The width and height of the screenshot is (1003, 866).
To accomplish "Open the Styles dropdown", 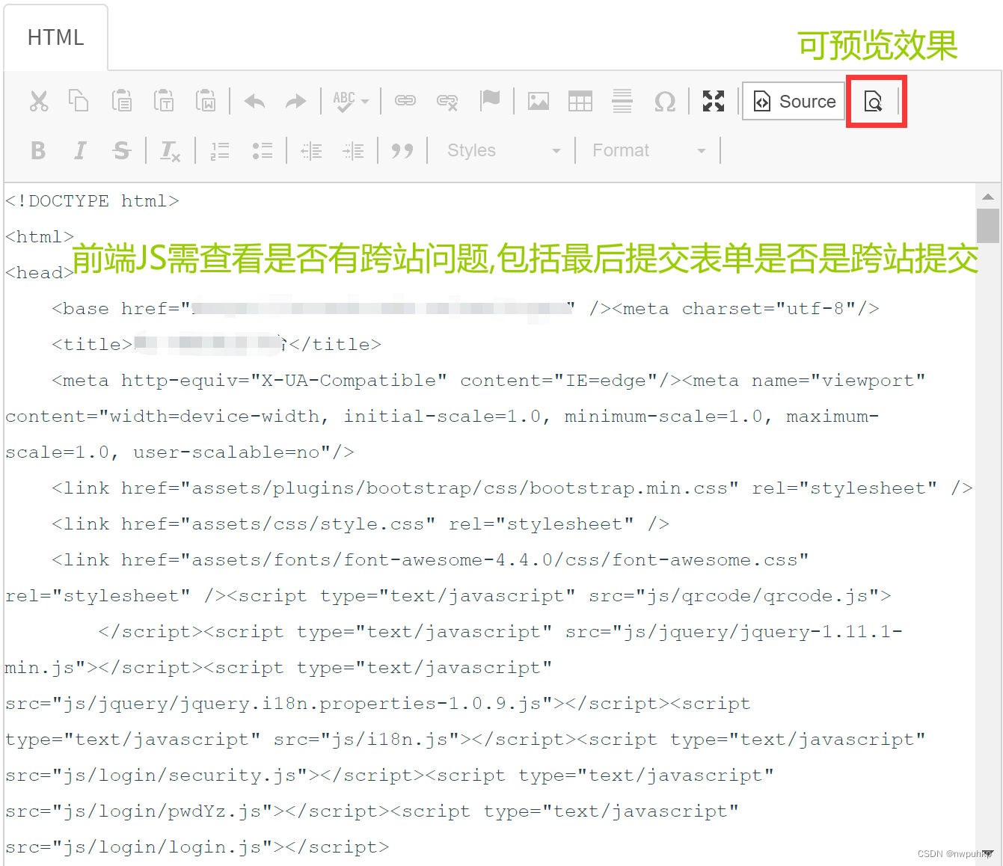I will 503,150.
